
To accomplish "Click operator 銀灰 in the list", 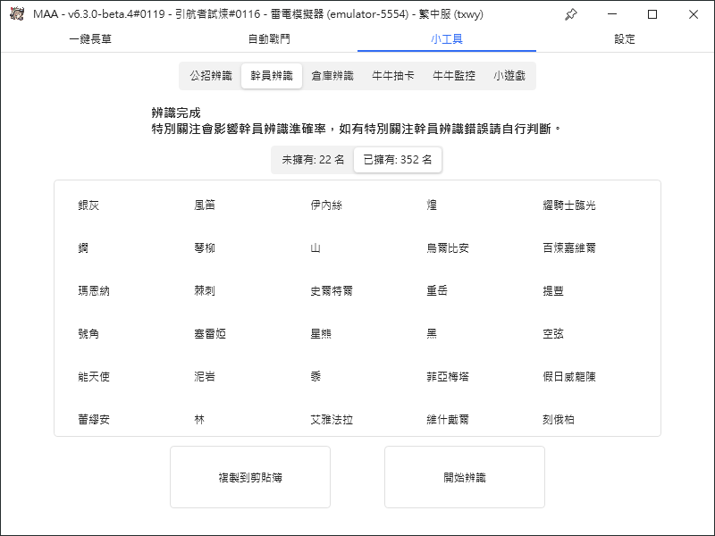I will tap(88, 205).
